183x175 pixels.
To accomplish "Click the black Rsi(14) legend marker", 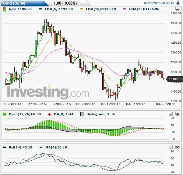I will (4, 147).
